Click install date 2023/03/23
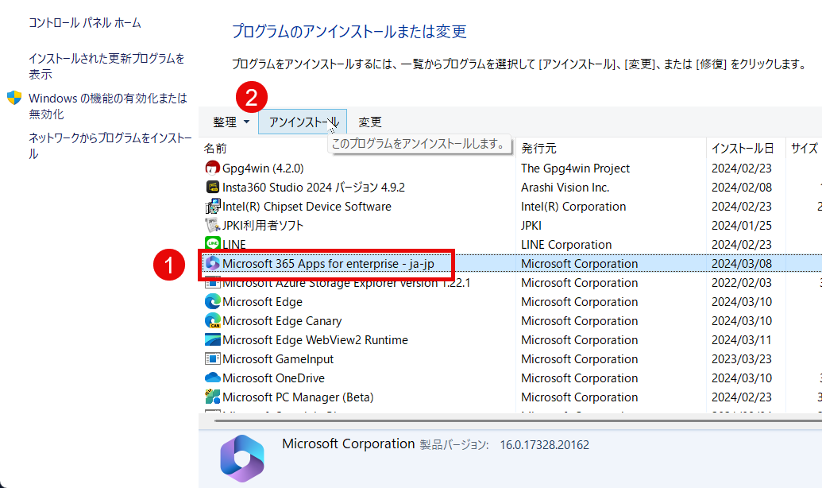Image resolution: width=822 pixels, height=488 pixels. [x=742, y=359]
